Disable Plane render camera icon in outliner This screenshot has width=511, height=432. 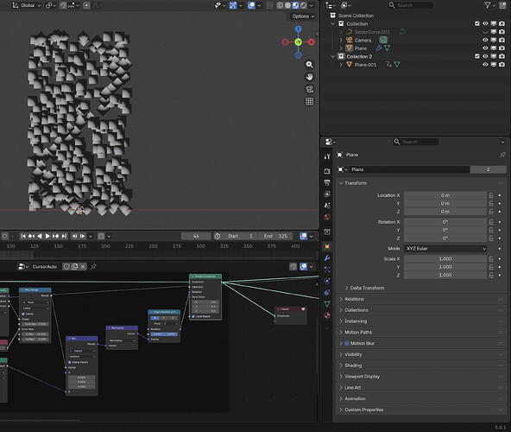coord(502,48)
